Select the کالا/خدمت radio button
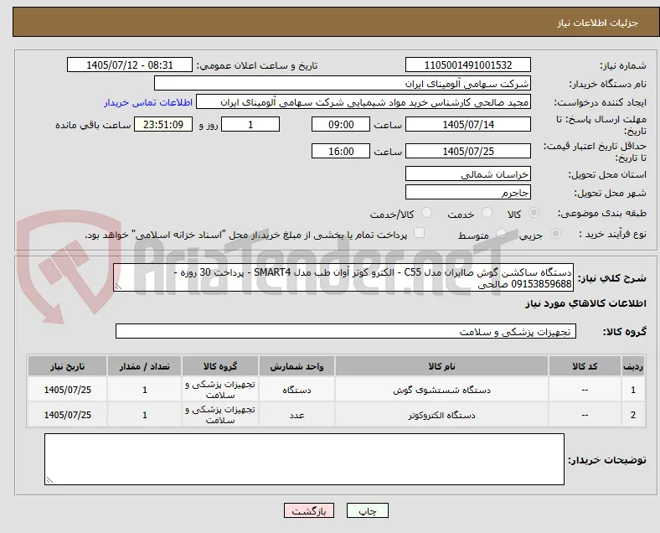This screenshot has height=533, width=660. (427, 213)
